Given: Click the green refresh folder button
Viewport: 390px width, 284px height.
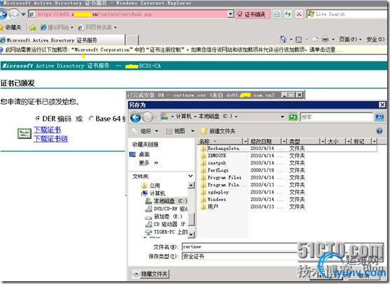Looking at the screenshot, I should click(x=293, y=117).
